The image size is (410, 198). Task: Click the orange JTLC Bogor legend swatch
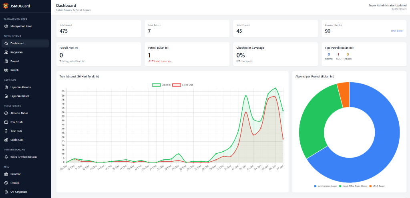(x=370, y=186)
